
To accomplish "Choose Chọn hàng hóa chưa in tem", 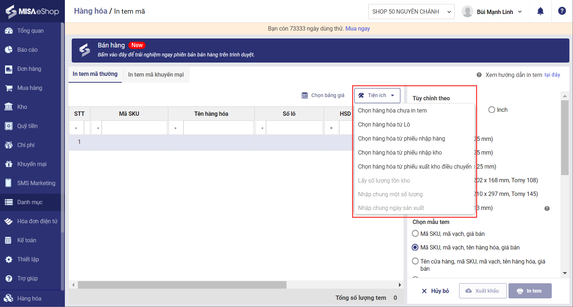I will tap(414, 111).
